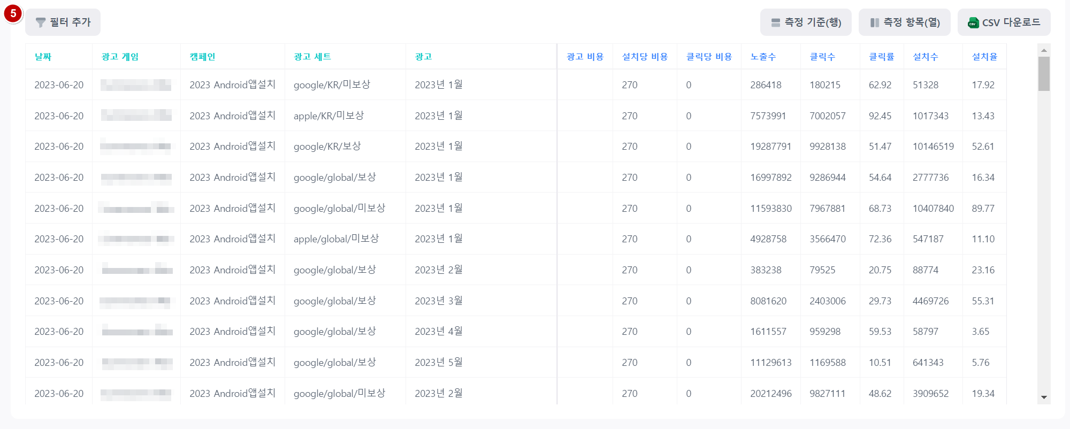The height and width of the screenshot is (429, 1070).
Task: Click the 광고 세트 column header
Action: [x=312, y=57]
